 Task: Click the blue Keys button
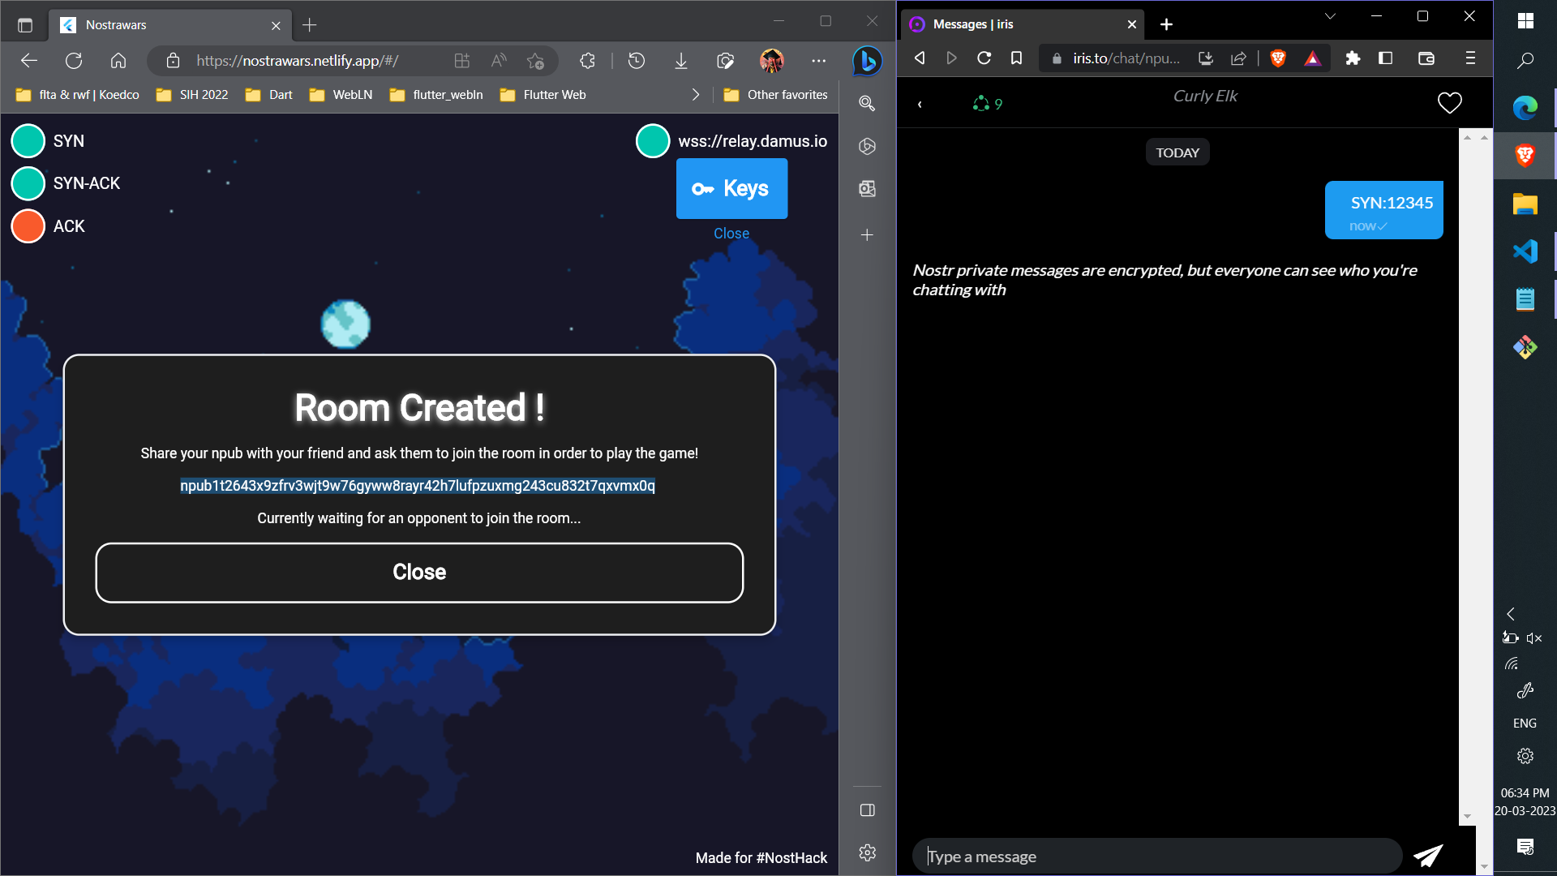(x=731, y=188)
